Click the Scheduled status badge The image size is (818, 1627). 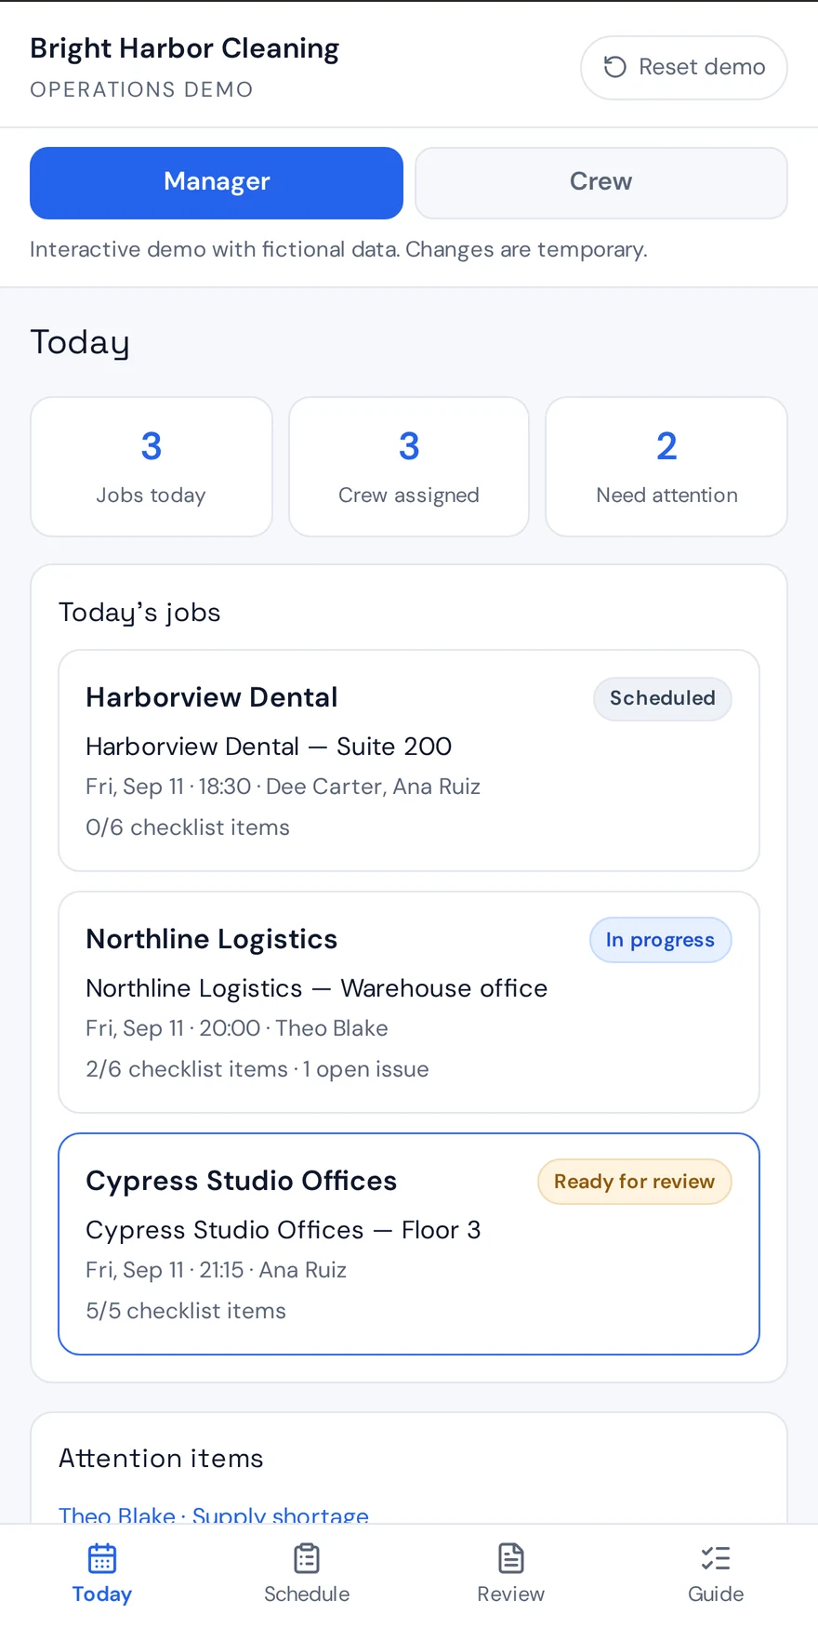click(663, 698)
